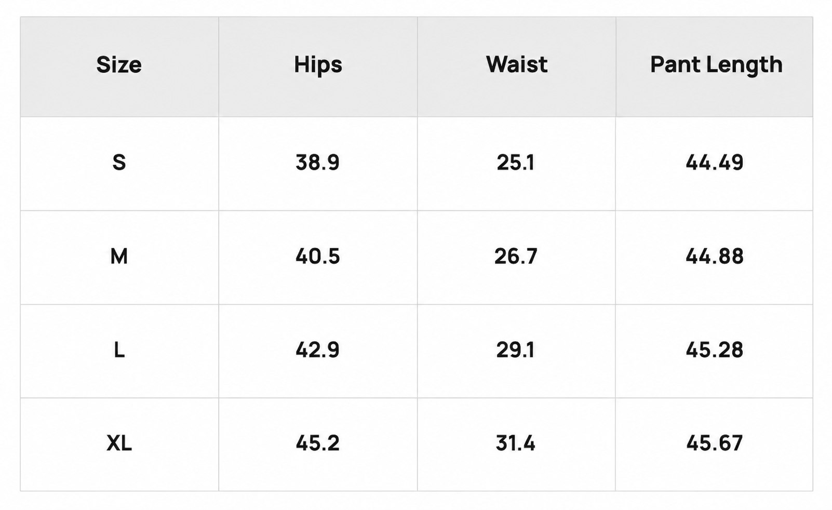Click the Waist column header
This screenshot has height=510, width=832.
pos(517,65)
